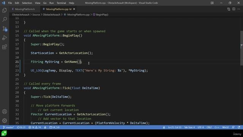Click green plus icon in bottom-left corner
Image resolution: width=243 pixels, height=137 pixels.
pos(4,133)
